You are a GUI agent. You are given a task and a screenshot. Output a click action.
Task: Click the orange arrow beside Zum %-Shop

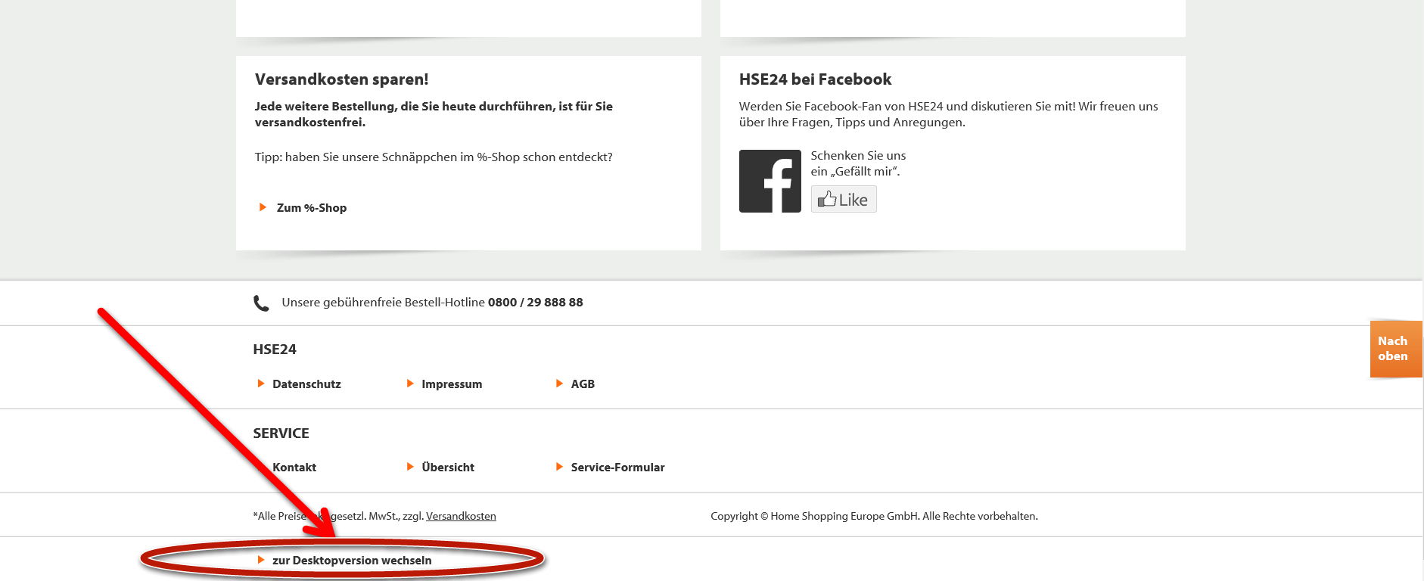coord(263,207)
